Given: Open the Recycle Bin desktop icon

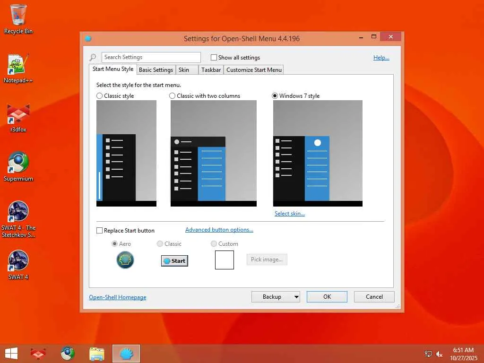Looking at the screenshot, I should click(x=18, y=19).
